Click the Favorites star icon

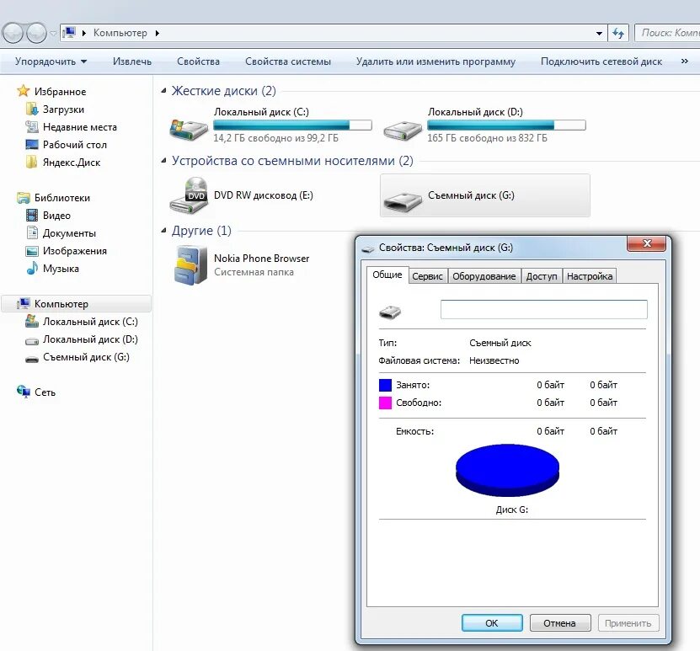pyautogui.click(x=24, y=91)
